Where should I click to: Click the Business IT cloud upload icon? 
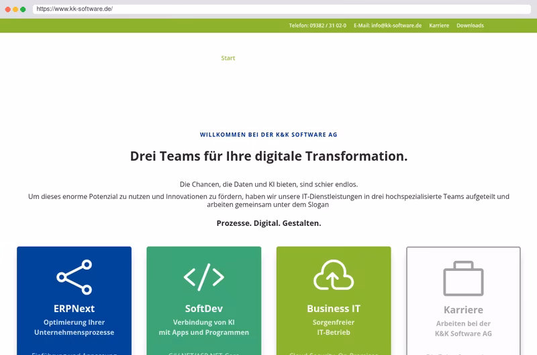click(x=334, y=275)
